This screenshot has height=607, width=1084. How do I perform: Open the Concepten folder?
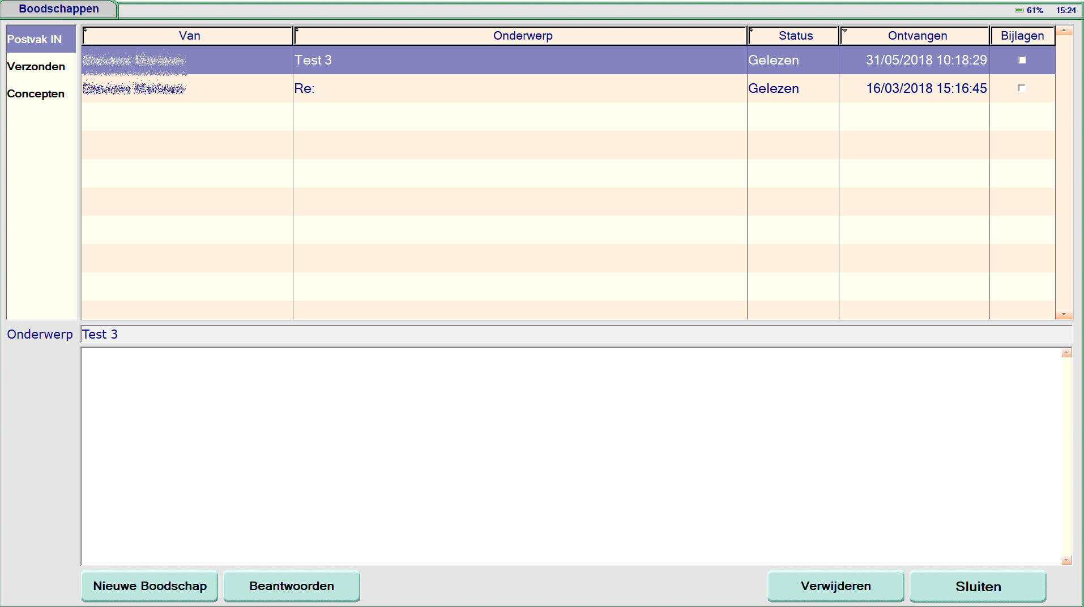click(x=36, y=94)
